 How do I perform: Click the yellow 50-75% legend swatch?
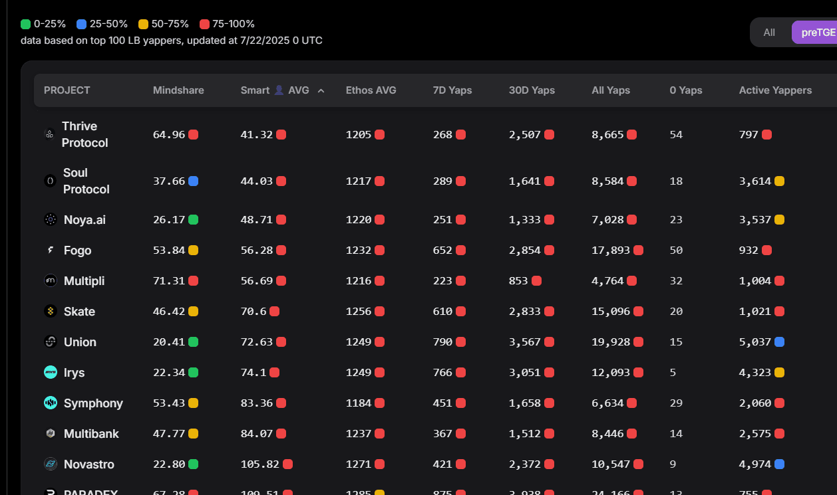[143, 24]
